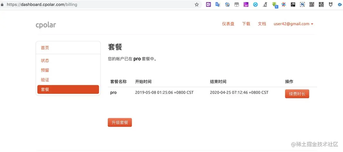This screenshot has height=152, width=343.
Task: Select 预留 in the sidebar
Action: 68,70
